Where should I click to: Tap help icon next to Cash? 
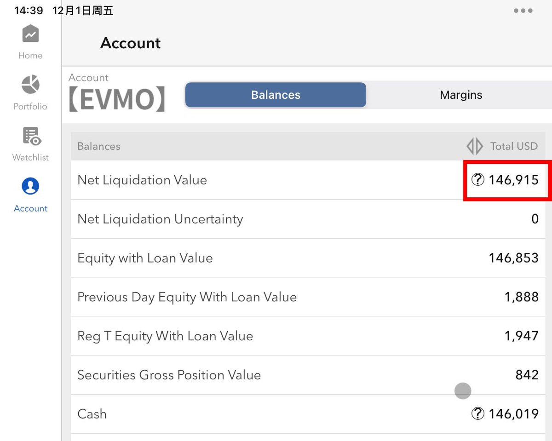[x=478, y=414]
